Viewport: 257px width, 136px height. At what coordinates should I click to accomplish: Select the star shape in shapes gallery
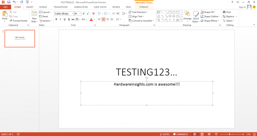pos(177,20)
